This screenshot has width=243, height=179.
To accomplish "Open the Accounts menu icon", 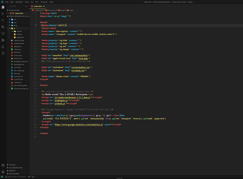I will coord(3,165).
